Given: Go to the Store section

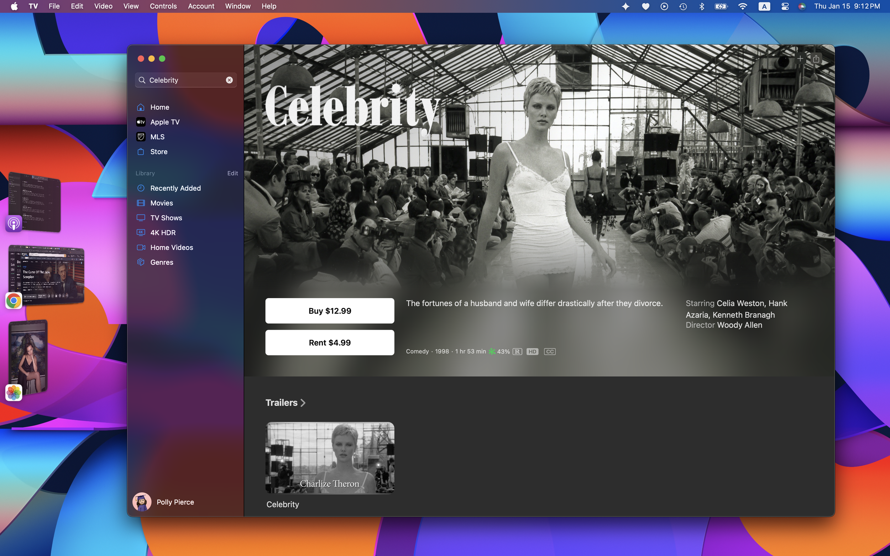Looking at the screenshot, I should 158,152.
